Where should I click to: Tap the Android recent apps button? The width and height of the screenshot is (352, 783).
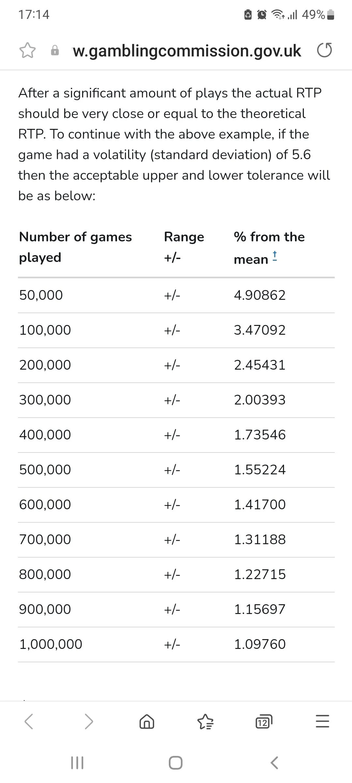click(77, 763)
